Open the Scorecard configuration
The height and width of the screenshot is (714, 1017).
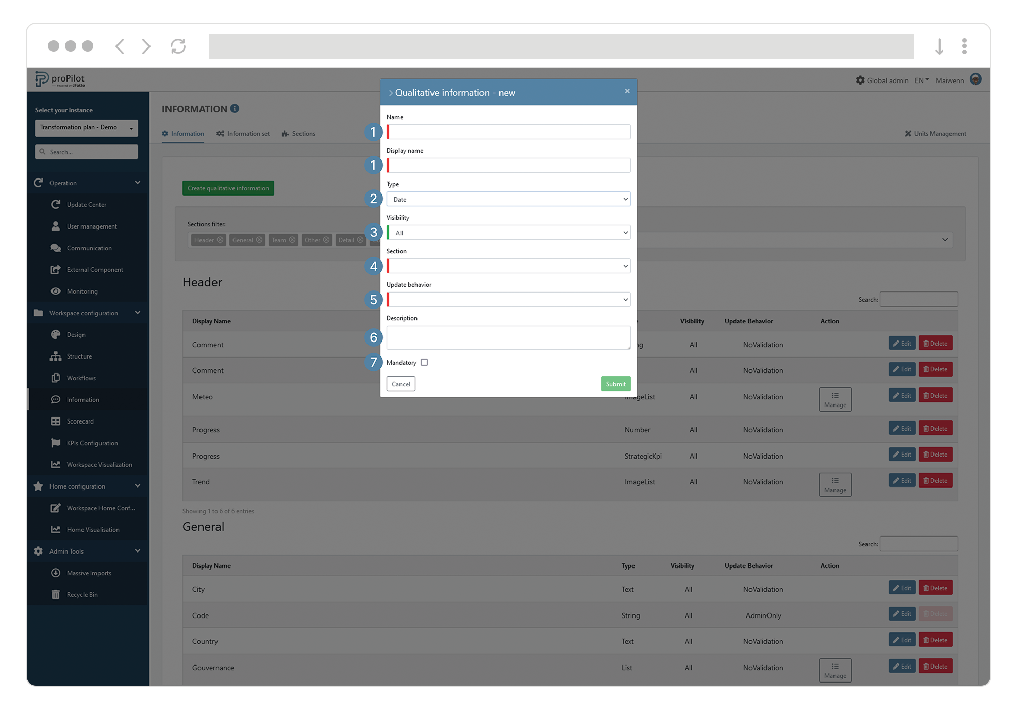[x=80, y=421]
